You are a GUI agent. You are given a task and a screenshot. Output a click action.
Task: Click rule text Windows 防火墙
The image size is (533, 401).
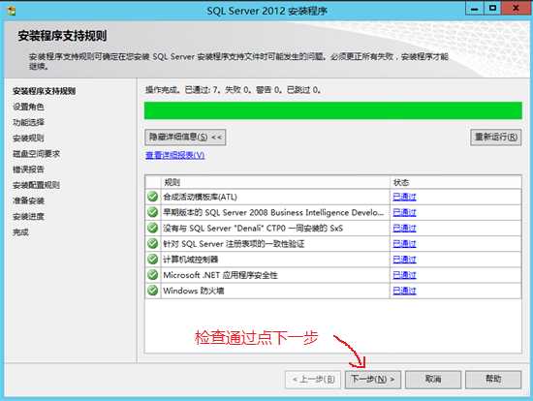[194, 291]
